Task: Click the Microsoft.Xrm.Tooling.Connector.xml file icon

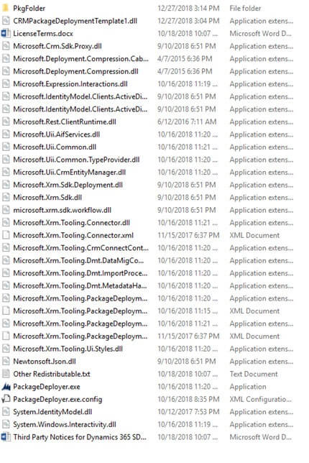Action: 6,235
